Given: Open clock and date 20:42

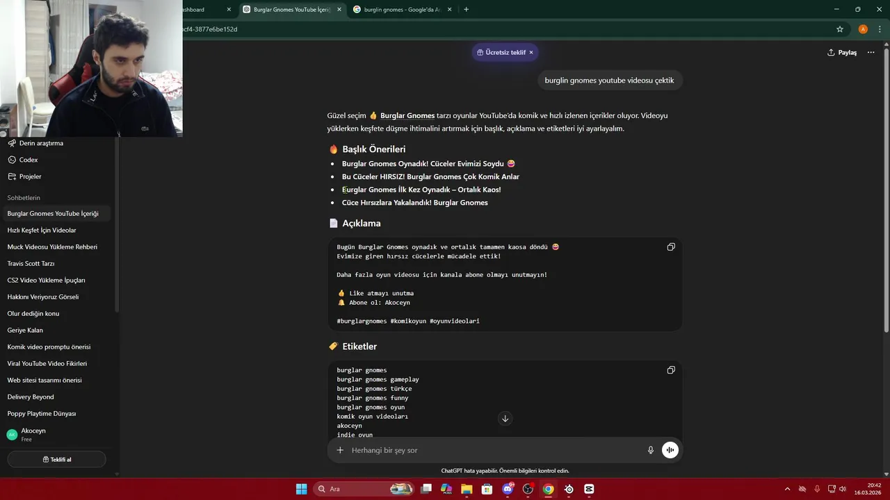Looking at the screenshot, I should (869, 489).
